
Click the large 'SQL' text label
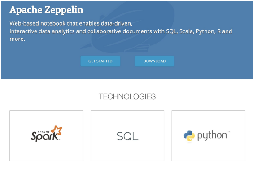click(x=127, y=136)
